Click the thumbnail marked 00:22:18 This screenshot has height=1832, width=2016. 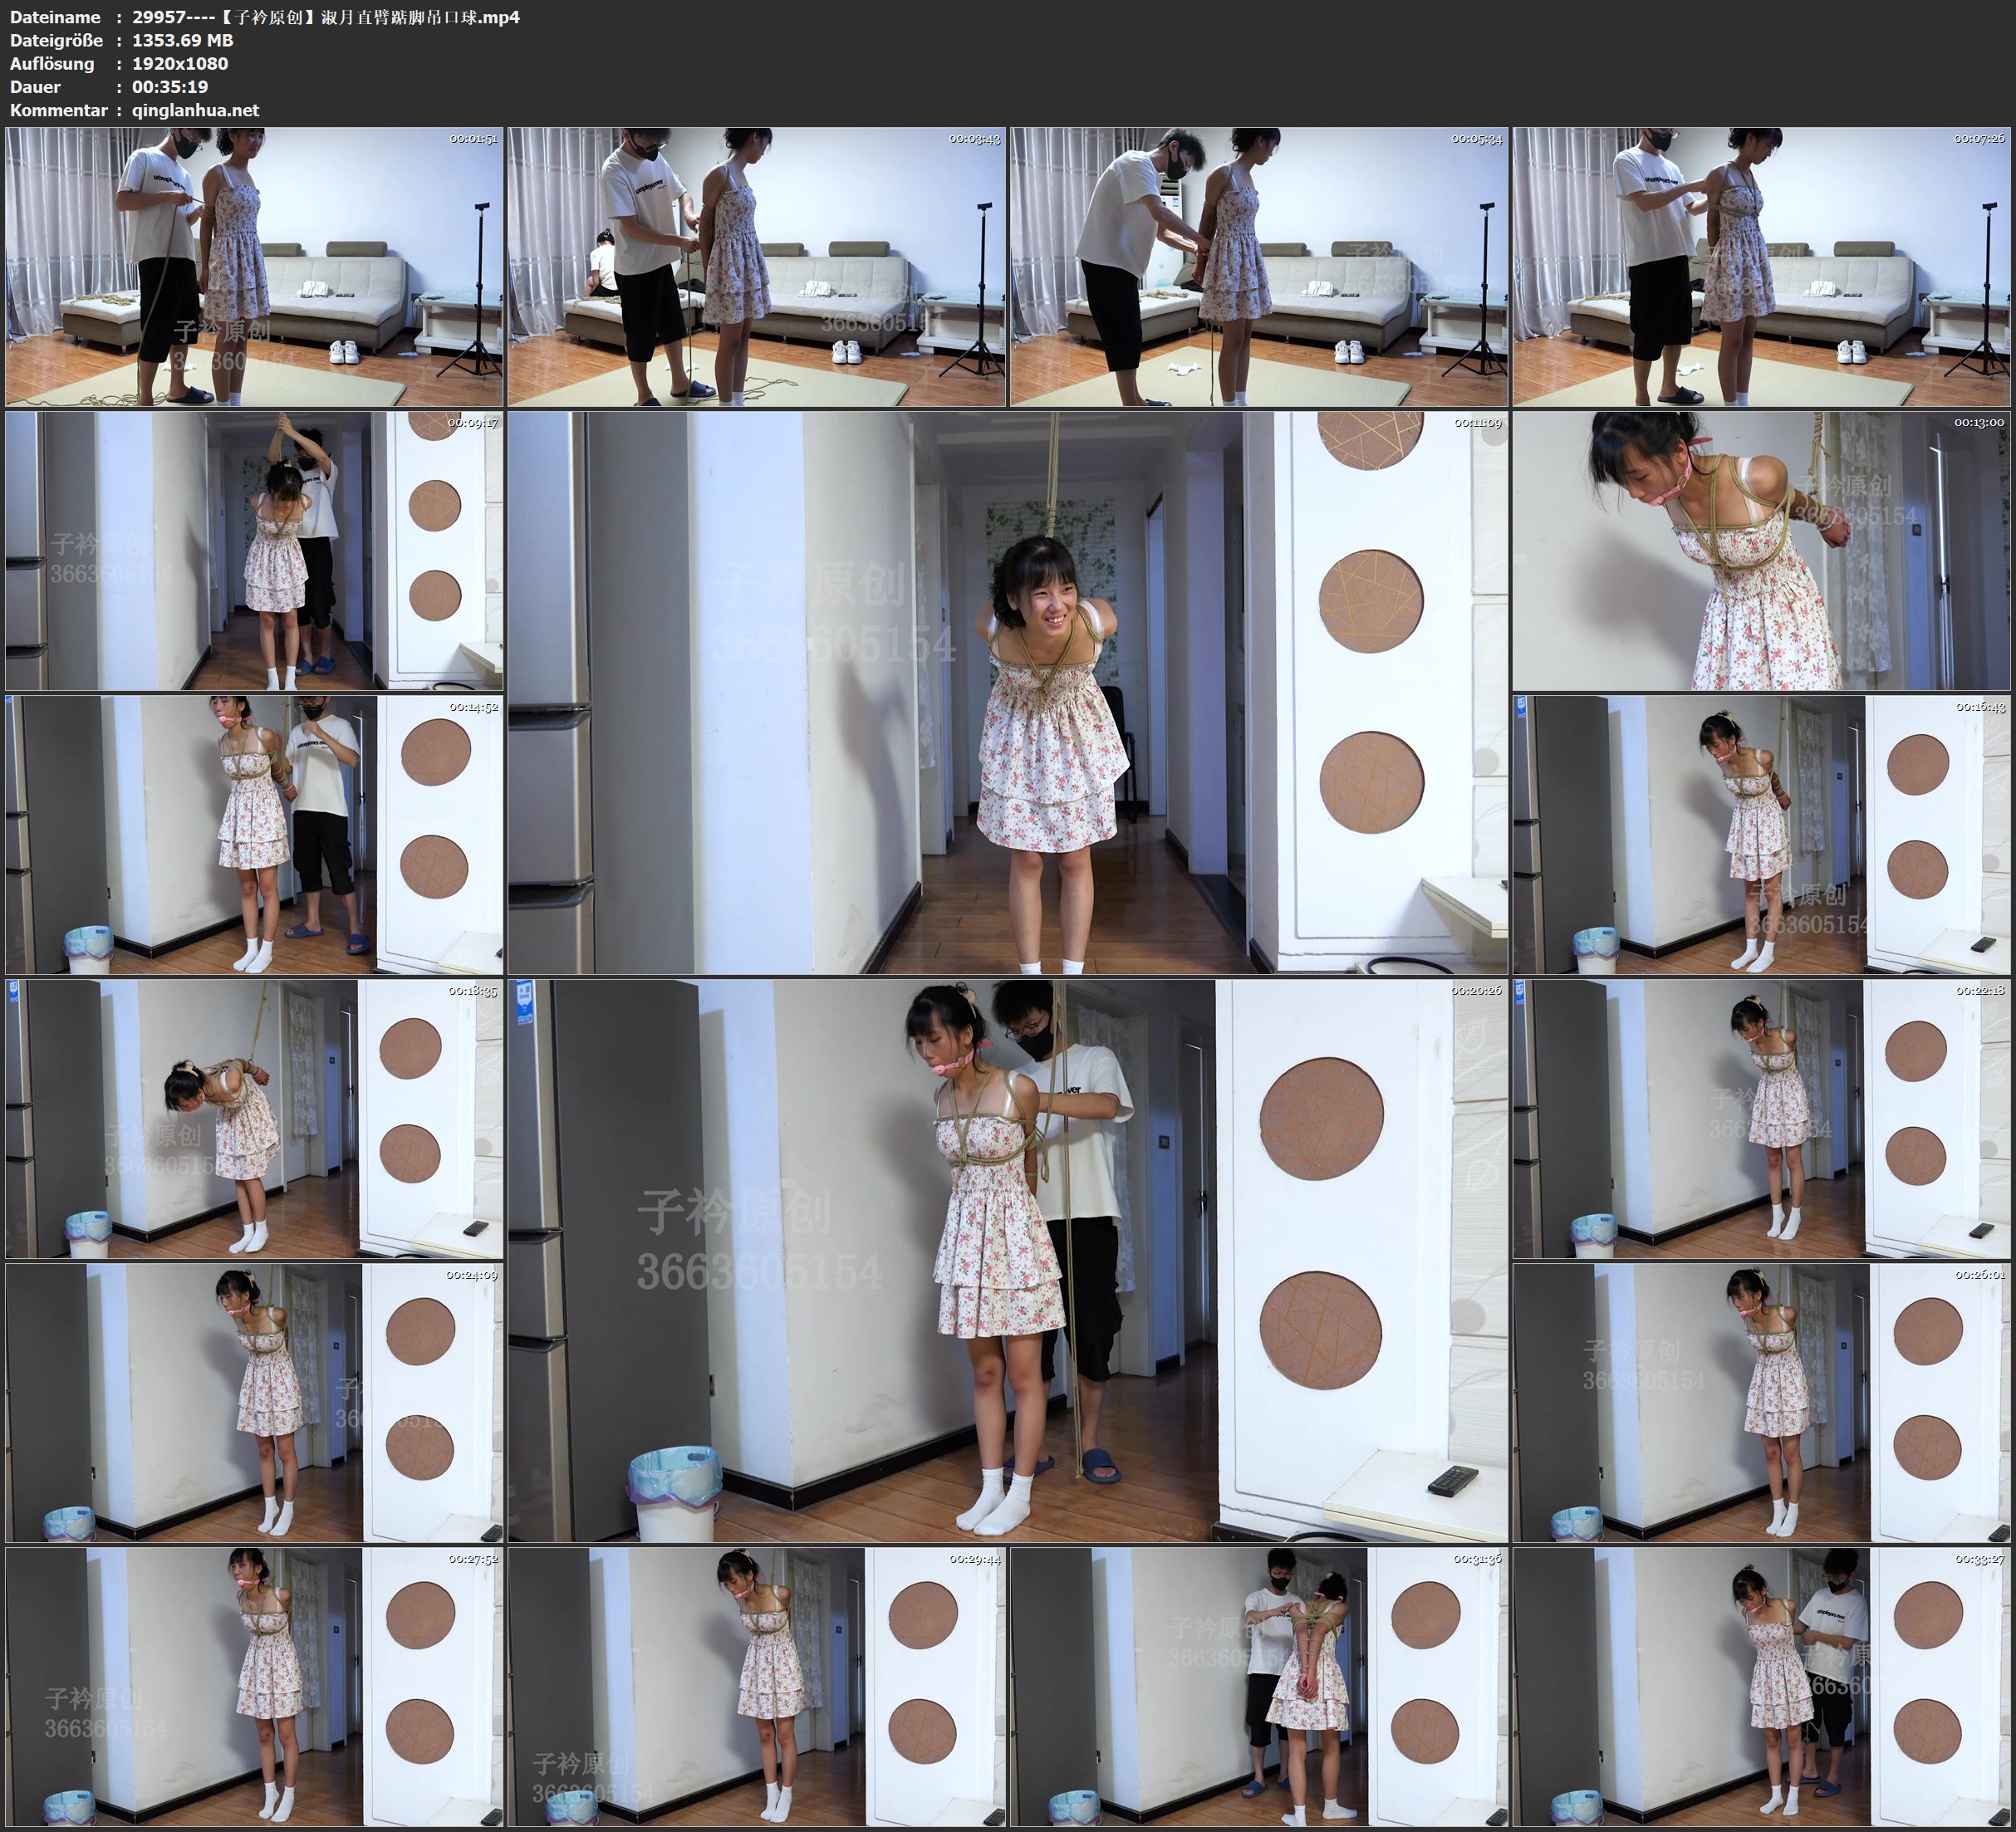[1760, 1118]
